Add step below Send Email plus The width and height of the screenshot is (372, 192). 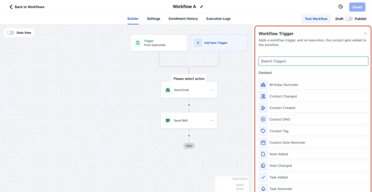point(189,105)
